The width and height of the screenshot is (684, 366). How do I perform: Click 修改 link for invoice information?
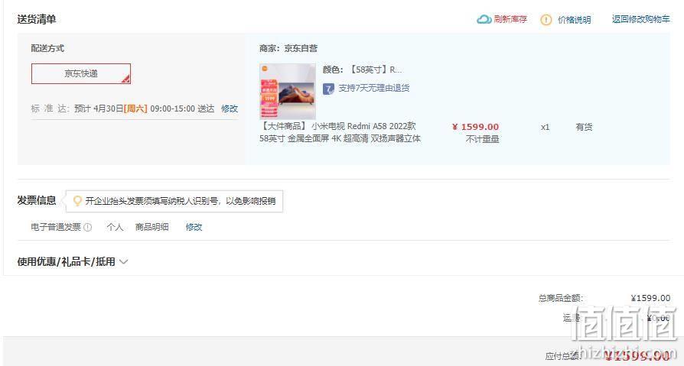coord(194,227)
